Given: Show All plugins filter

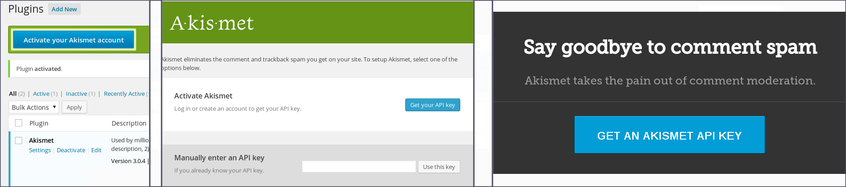Looking at the screenshot, I should pyautogui.click(x=13, y=93).
